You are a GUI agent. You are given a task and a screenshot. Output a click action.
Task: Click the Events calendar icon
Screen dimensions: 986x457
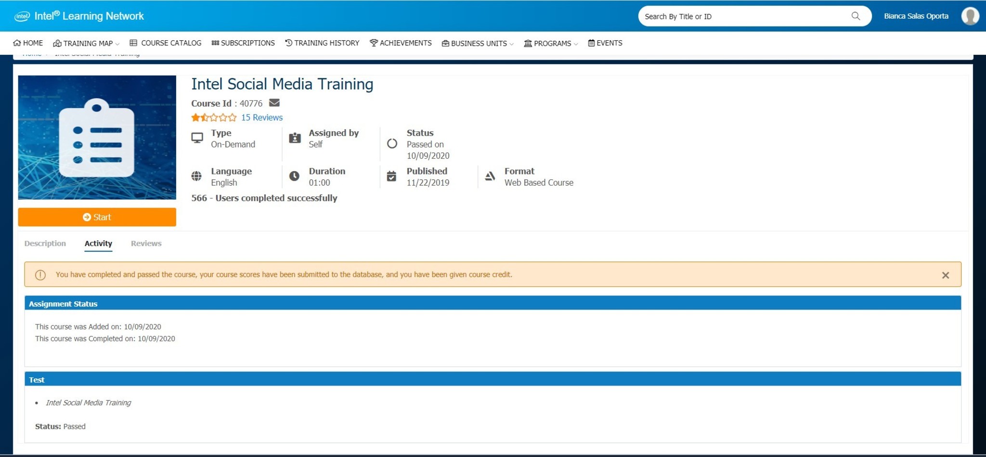coord(591,43)
